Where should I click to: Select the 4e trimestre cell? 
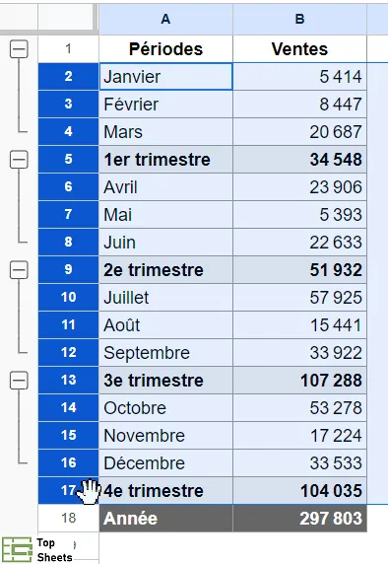coord(165,491)
